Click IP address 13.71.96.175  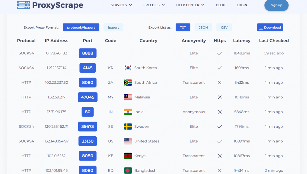tap(57, 112)
